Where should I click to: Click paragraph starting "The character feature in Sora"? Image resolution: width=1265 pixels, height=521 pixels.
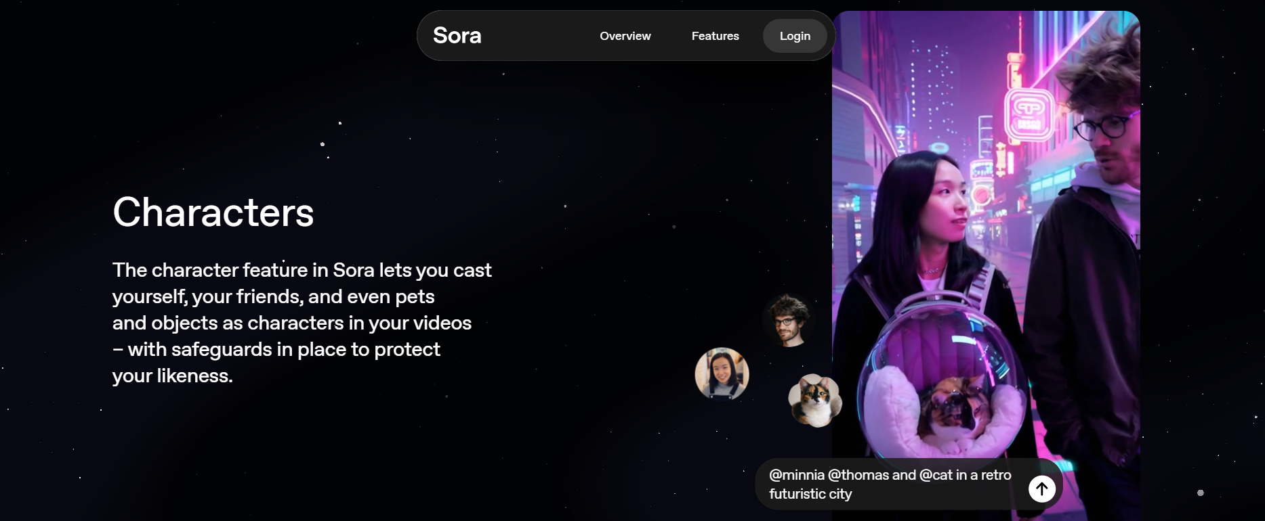click(302, 323)
